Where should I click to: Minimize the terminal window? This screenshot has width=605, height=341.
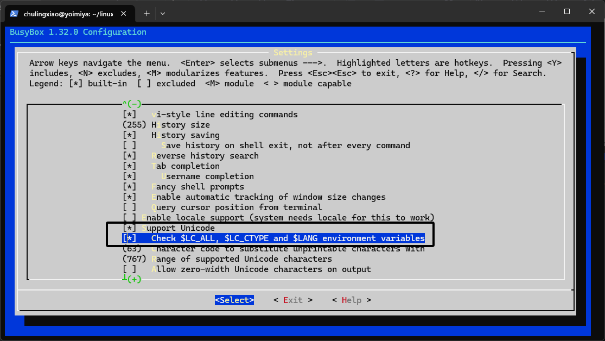[542, 11]
